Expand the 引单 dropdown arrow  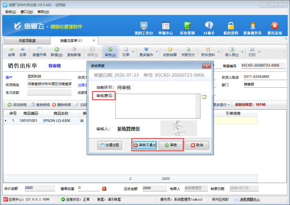[x=133, y=52]
